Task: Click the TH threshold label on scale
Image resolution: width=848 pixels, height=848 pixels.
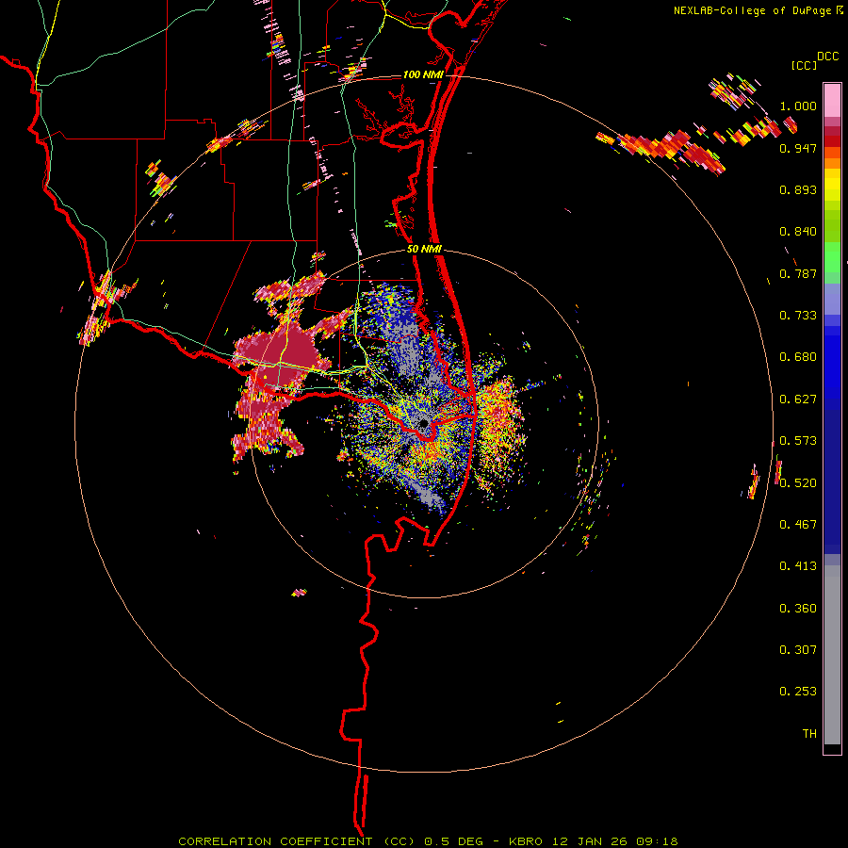Action: 809,734
